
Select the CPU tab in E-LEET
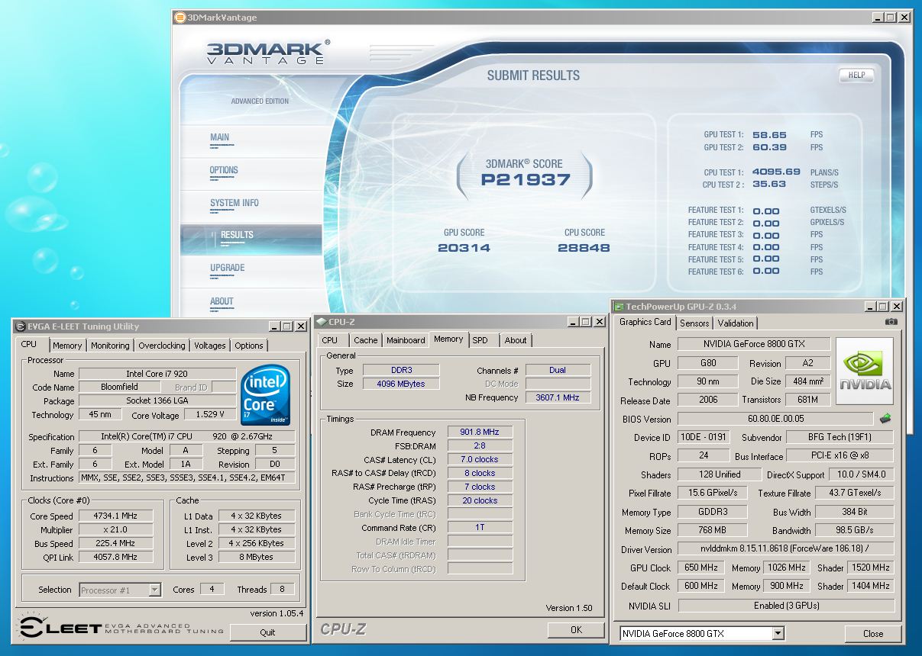pyautogui.click(x=29, y=345)
